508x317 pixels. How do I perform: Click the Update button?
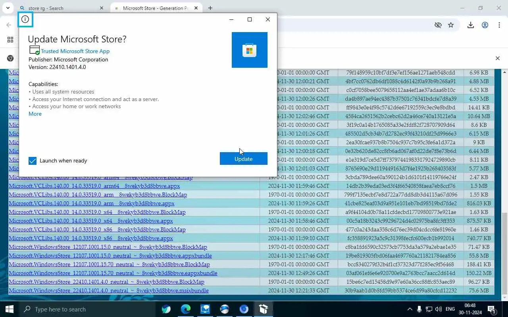coord(244,158)
